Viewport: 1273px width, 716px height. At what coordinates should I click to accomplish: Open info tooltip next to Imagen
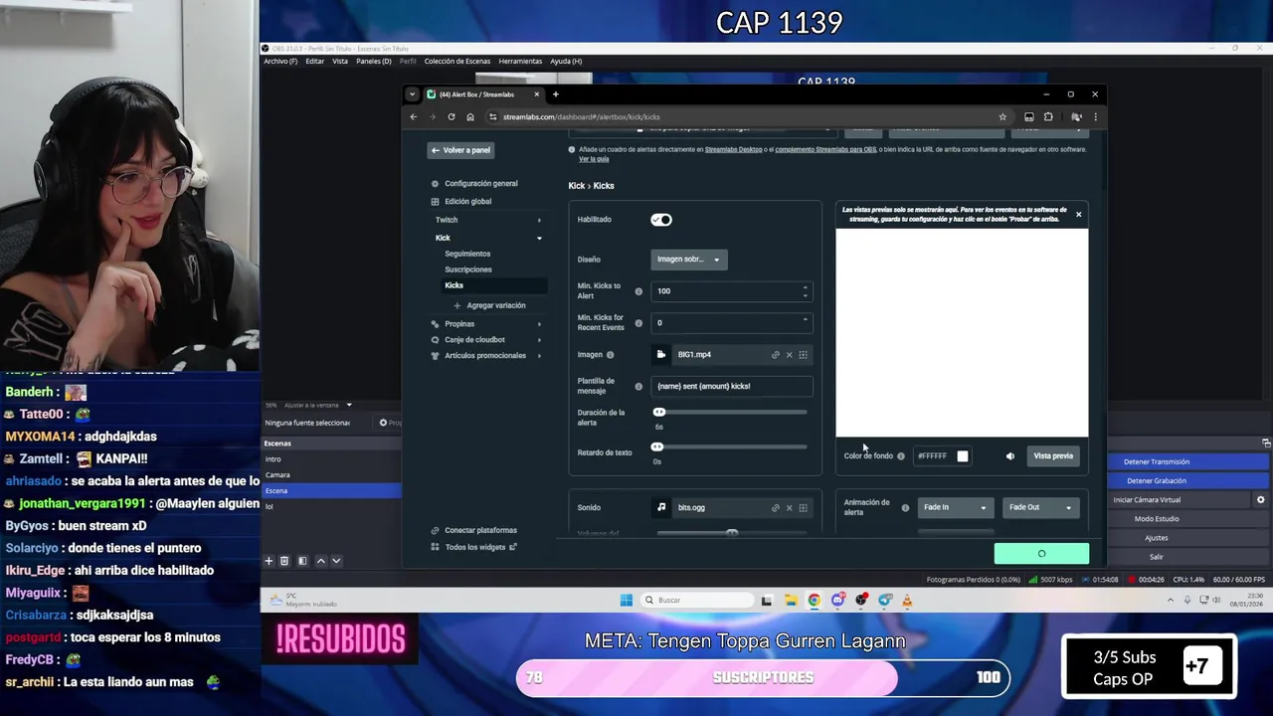[611, 355]
